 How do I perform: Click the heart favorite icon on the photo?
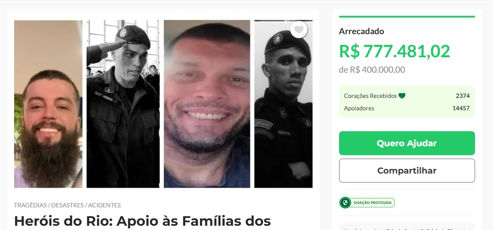coord(299,29)
